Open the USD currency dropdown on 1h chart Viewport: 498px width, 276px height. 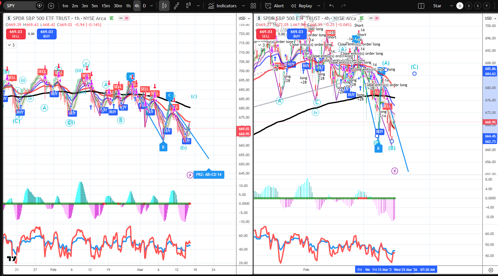[244, 18]
